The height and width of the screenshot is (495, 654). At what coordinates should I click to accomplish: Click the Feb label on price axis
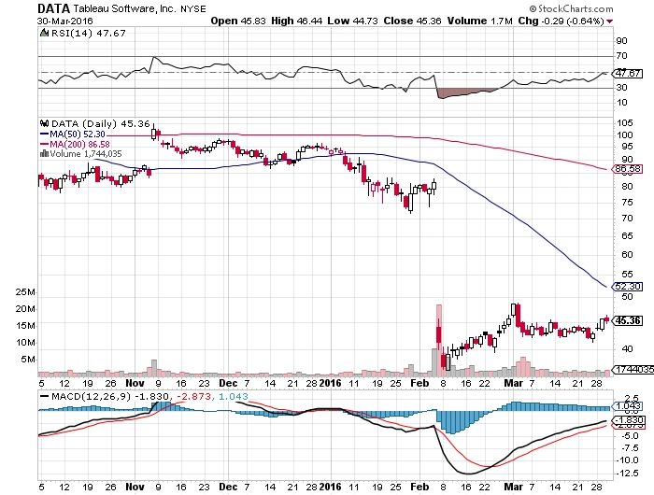point(419,383)
